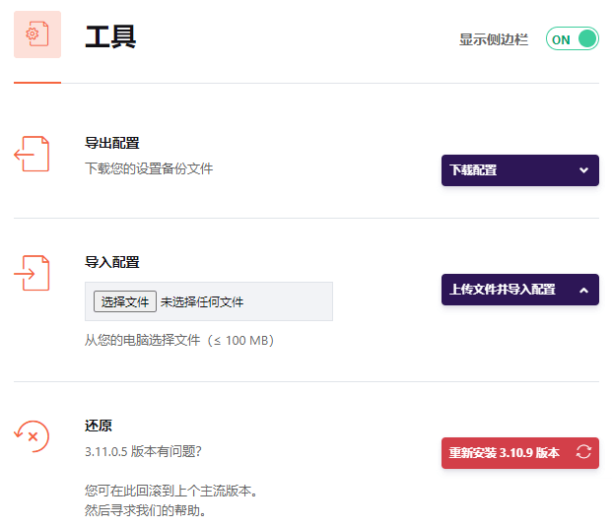Click the 下载配置 button label

click(x=474, y=169)
